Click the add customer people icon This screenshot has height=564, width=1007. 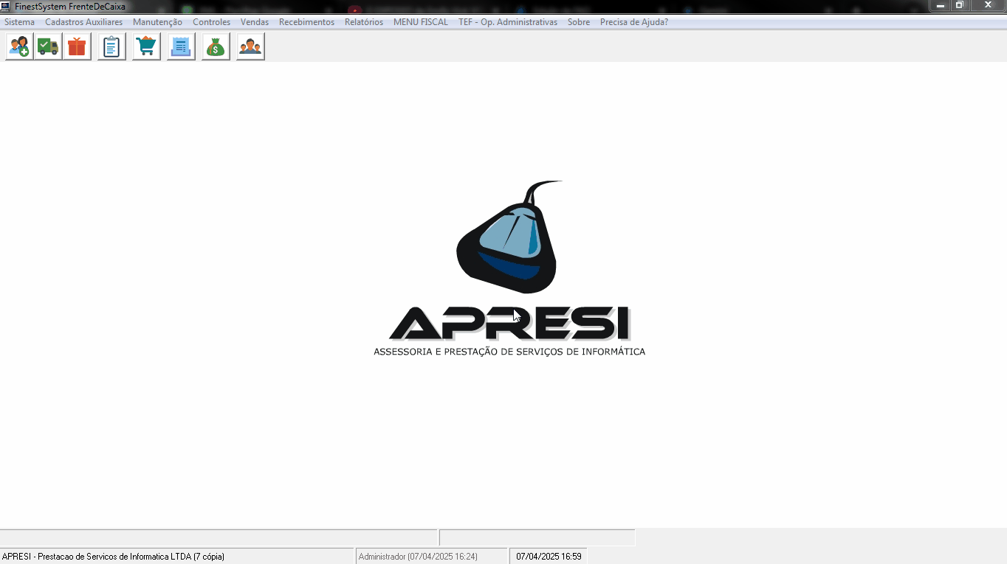tap(19, 46)
